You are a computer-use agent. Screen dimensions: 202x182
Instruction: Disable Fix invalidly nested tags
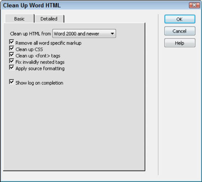[x=11, y=61]
